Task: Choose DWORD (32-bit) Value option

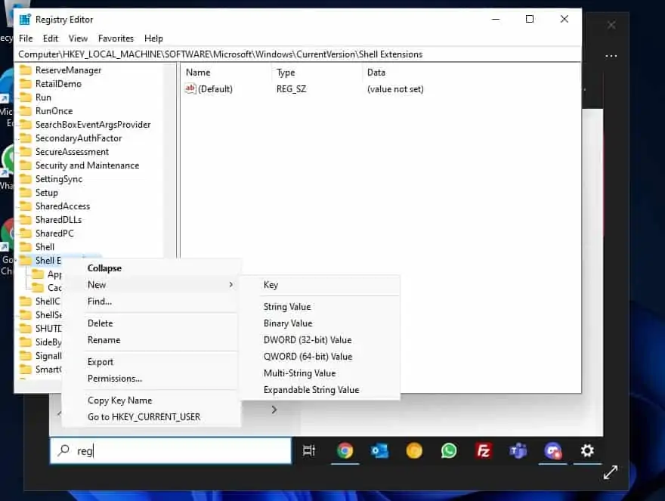Action: point(307,340)
